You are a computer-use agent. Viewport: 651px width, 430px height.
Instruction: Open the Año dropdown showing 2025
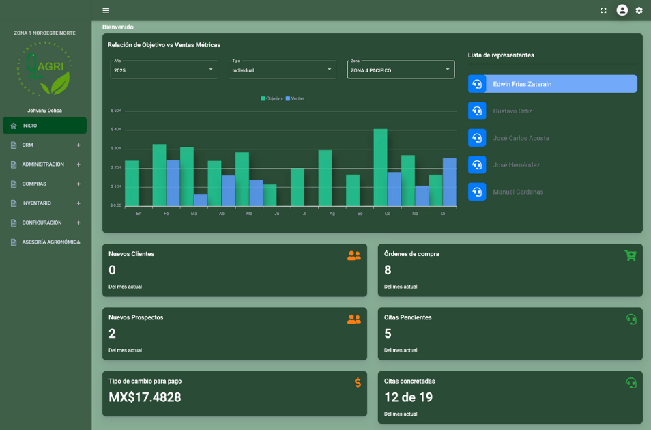[x=164, y=69]
